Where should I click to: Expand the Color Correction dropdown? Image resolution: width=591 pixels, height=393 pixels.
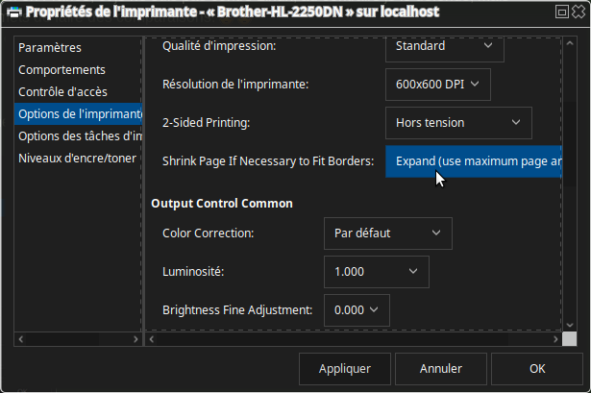(387, 233)
